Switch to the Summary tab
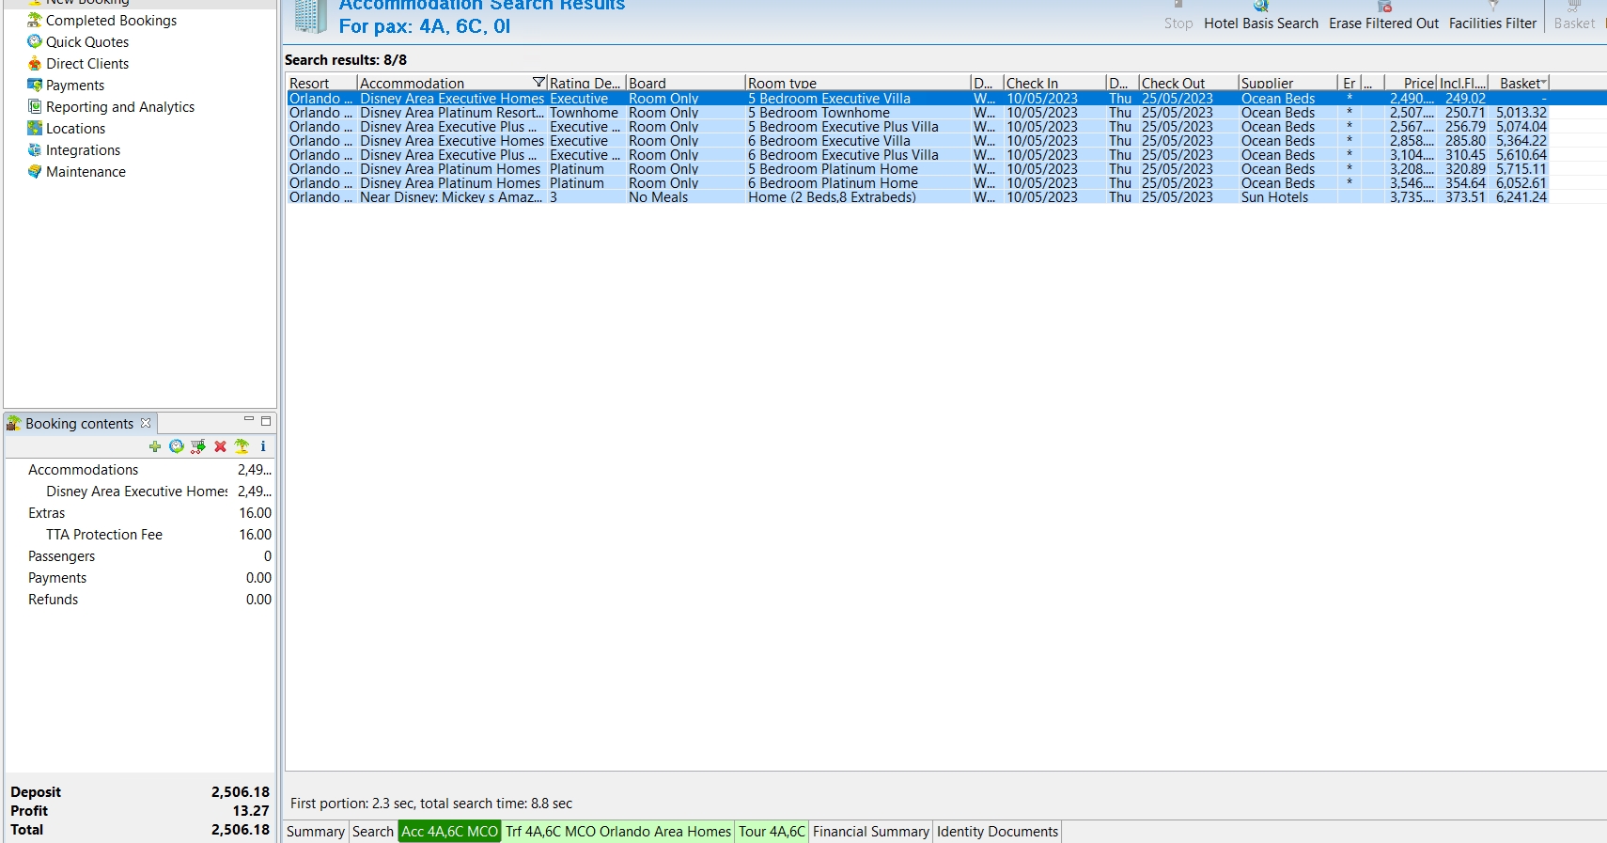The width and height of the screenshot is (1607, 843). [x=316, y=832]
